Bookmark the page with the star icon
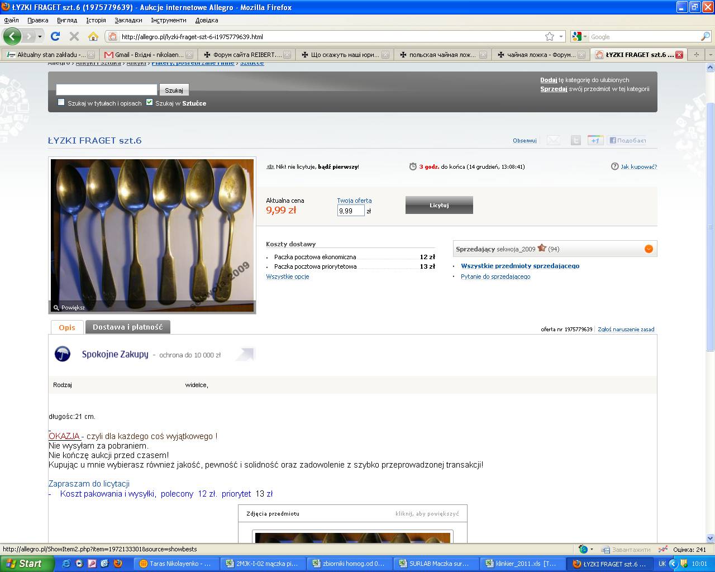 click(550, 36)
